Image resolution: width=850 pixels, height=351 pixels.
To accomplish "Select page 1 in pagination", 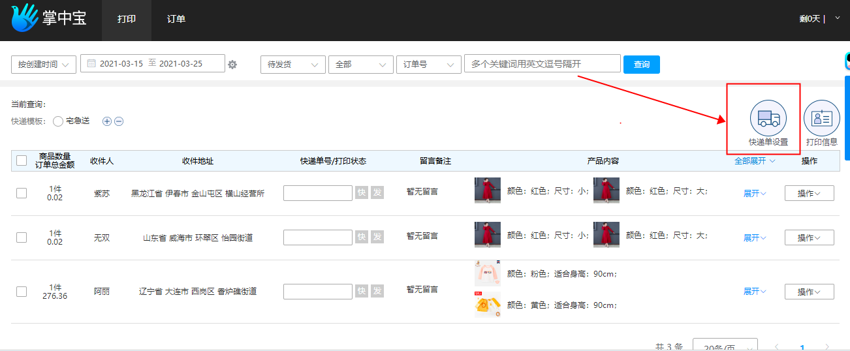I will pyautogui.click(x=802, y=347).
